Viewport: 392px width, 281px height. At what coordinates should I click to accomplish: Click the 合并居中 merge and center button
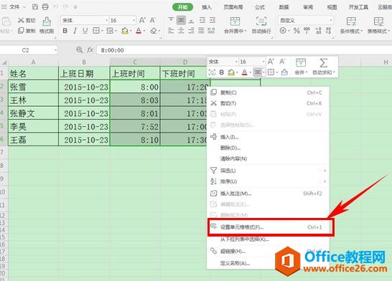pos(235,25)
